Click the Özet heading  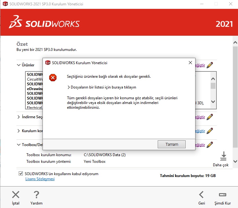pos(22,44)
